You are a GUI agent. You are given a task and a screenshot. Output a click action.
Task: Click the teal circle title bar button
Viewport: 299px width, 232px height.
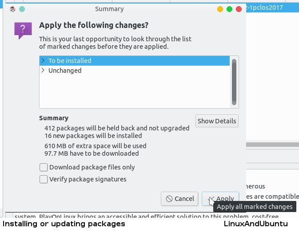coord(22,9)
